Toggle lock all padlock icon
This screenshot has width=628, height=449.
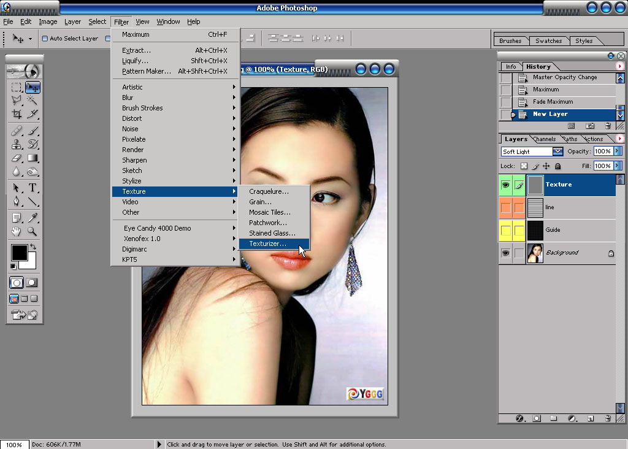click(557, 166)
